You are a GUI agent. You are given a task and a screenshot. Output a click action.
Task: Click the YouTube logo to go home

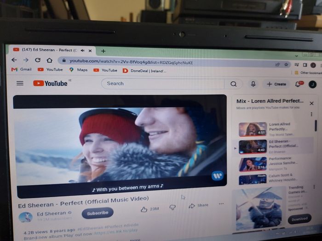(x=50, y=83)
